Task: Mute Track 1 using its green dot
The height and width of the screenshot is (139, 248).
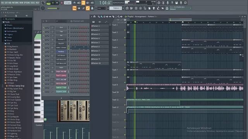Action: (125, 30)
